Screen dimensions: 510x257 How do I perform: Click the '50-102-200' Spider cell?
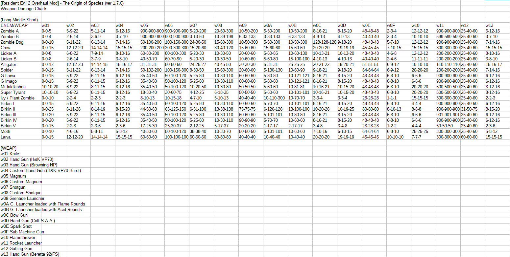152,70
